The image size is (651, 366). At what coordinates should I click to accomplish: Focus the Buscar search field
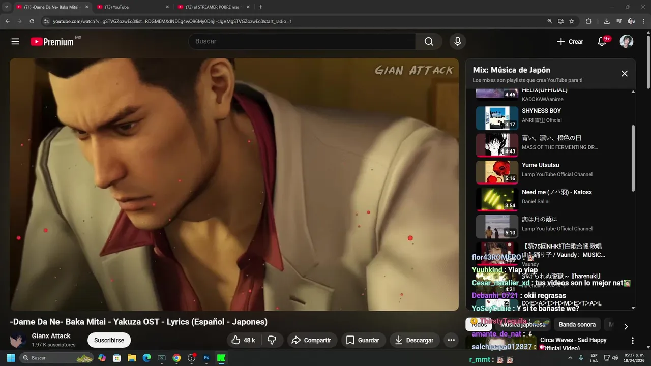[302, 41]
